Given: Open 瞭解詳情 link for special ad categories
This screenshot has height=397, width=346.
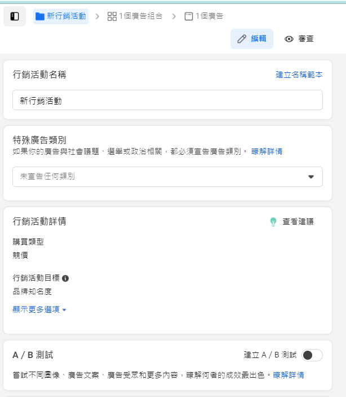Looking at the screenshot, I should [267, 151].
